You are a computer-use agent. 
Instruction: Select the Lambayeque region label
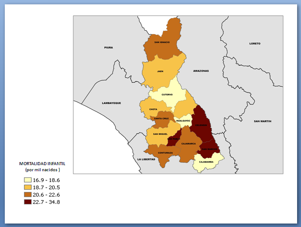tap(111, 103)
